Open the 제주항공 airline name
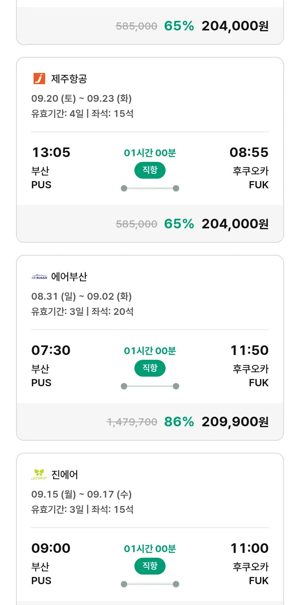 tap(69, 79)
